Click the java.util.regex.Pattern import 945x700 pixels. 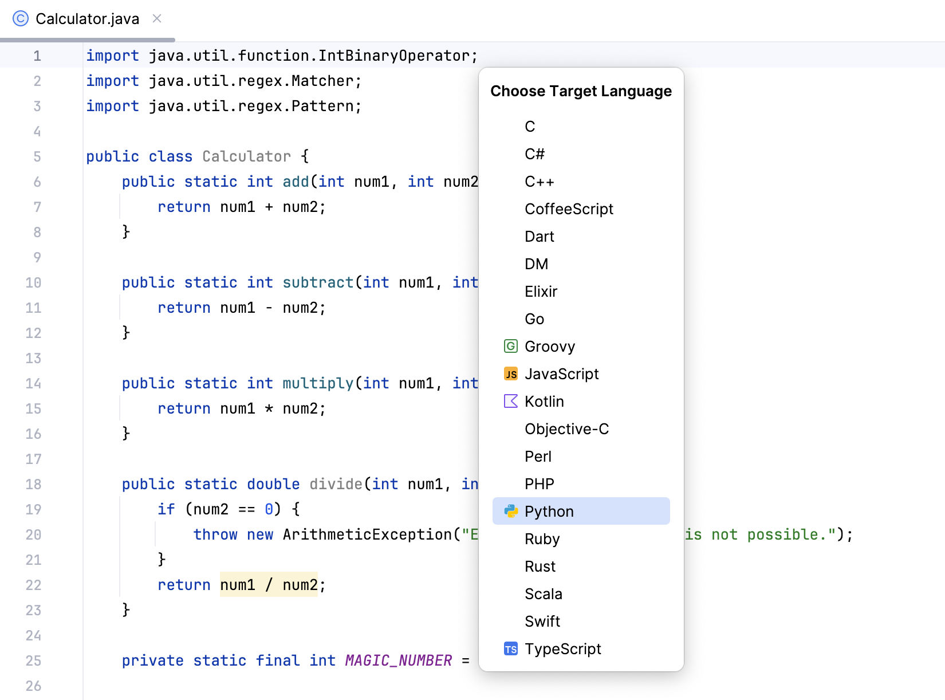(224, 107)
